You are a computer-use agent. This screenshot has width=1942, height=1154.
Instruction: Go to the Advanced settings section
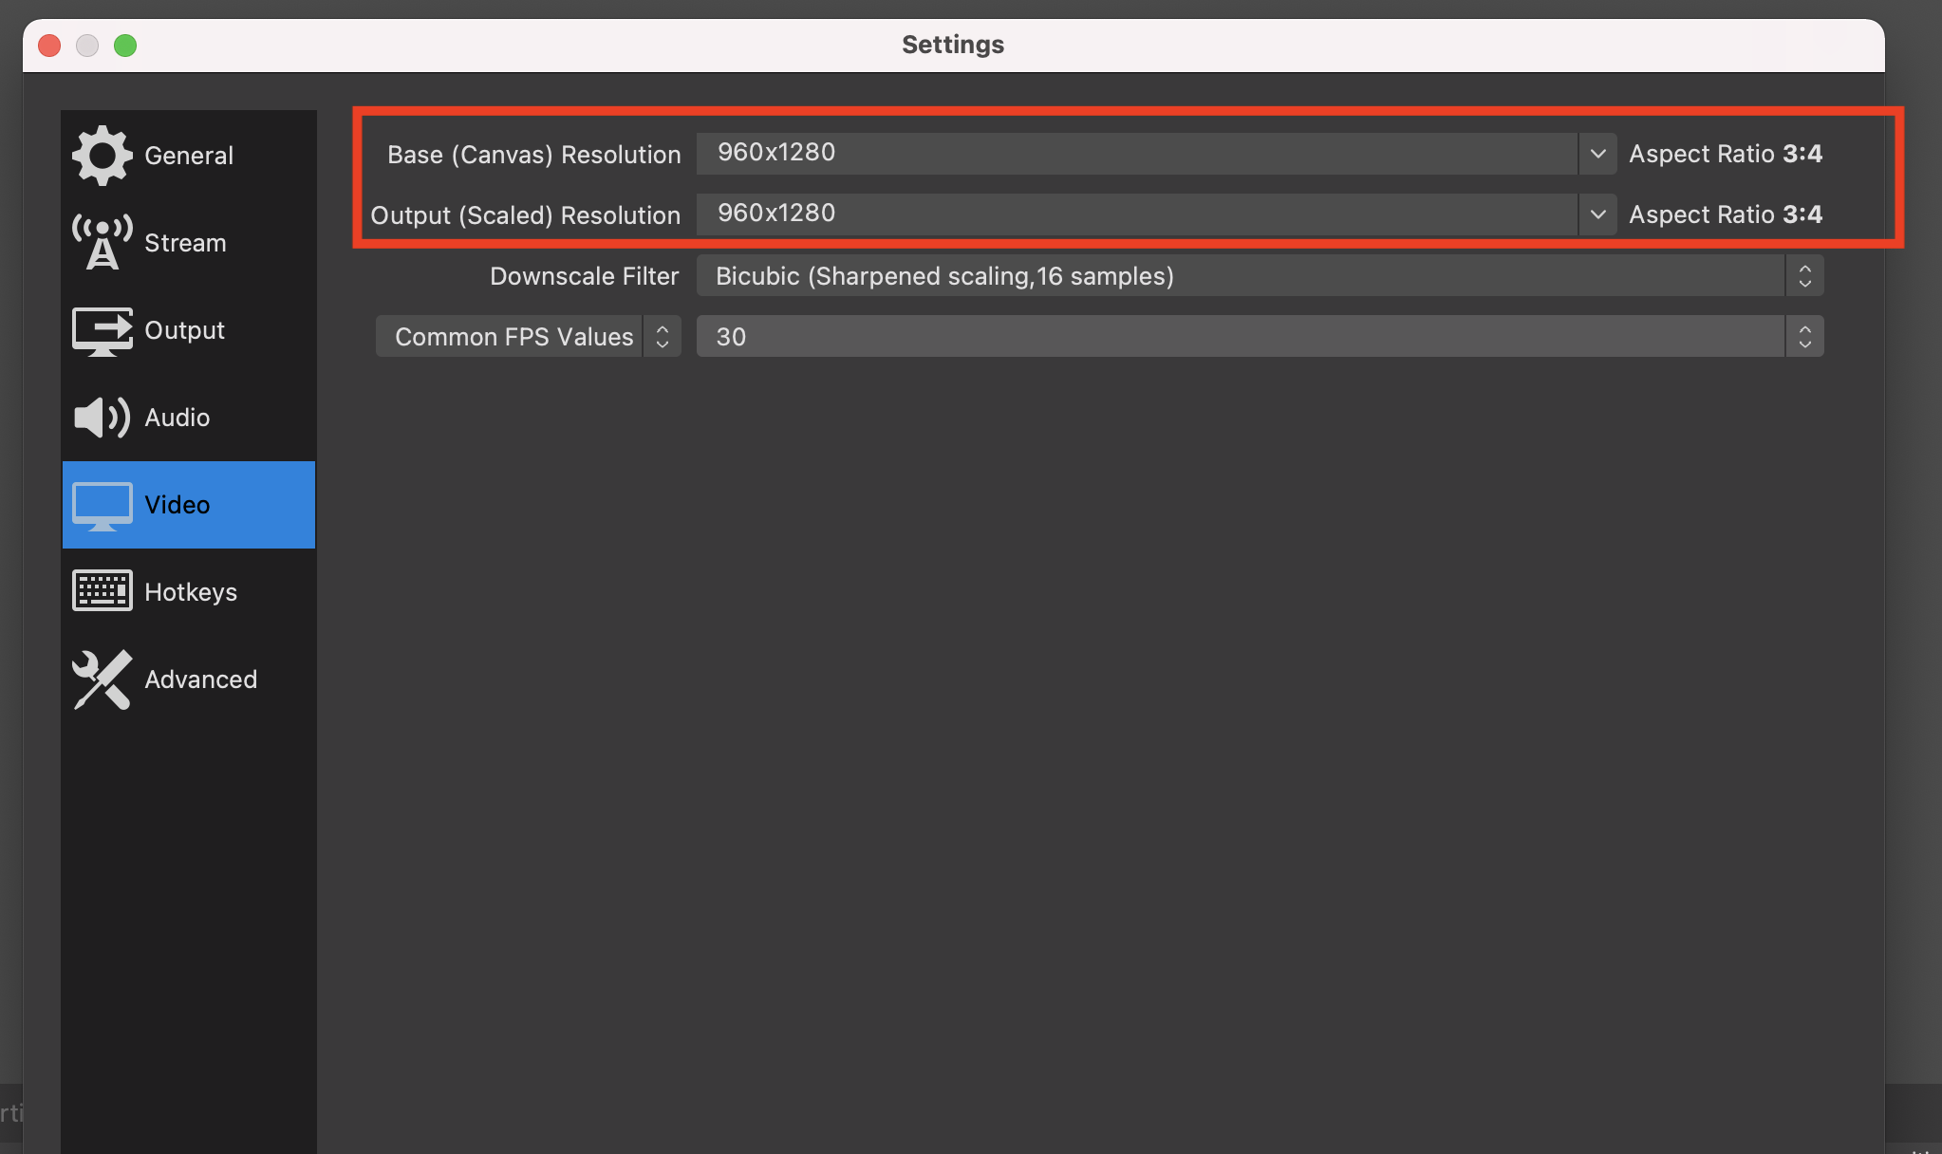coord(200,679)
